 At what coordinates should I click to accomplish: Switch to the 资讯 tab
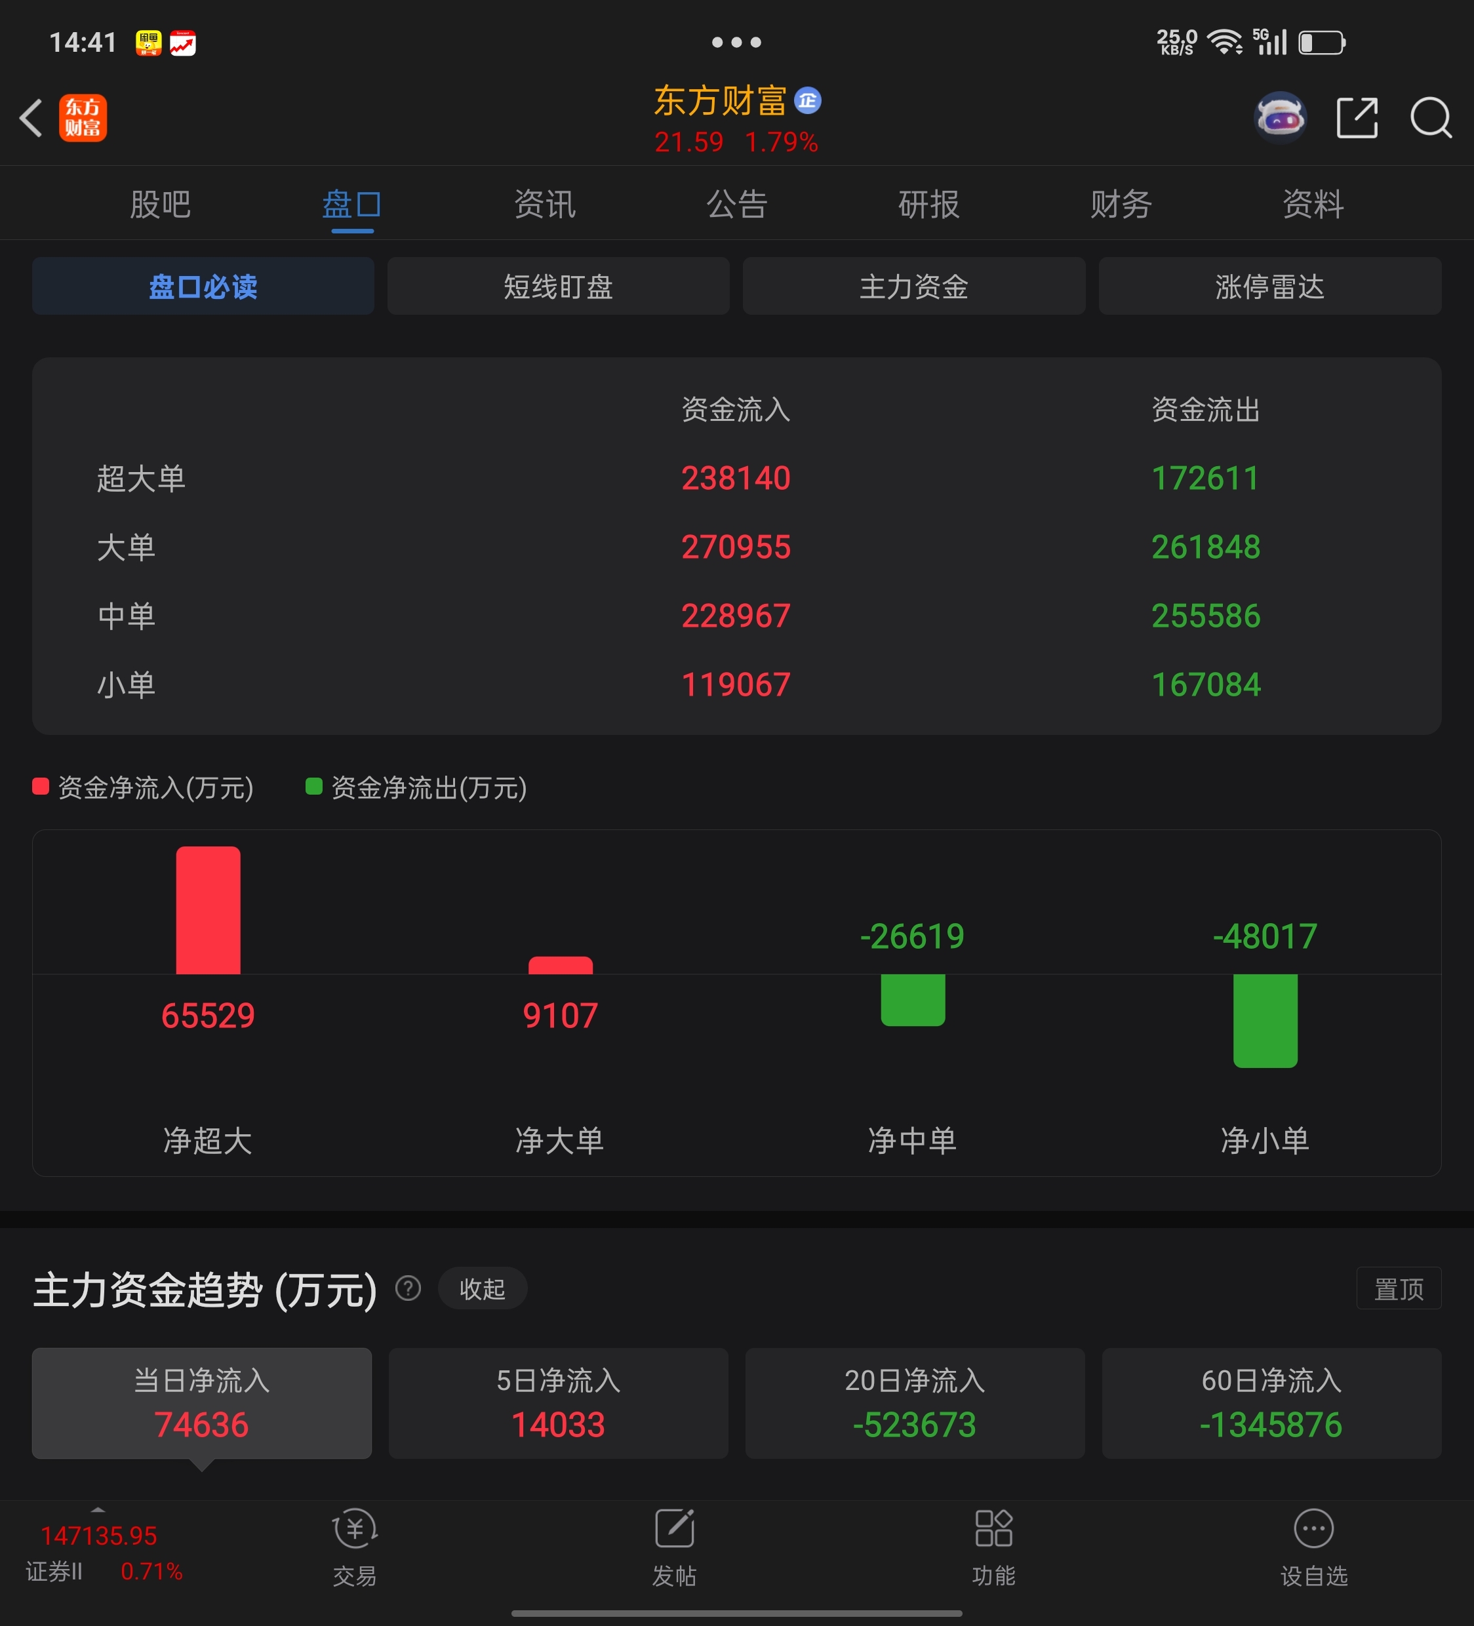point(545,204)
